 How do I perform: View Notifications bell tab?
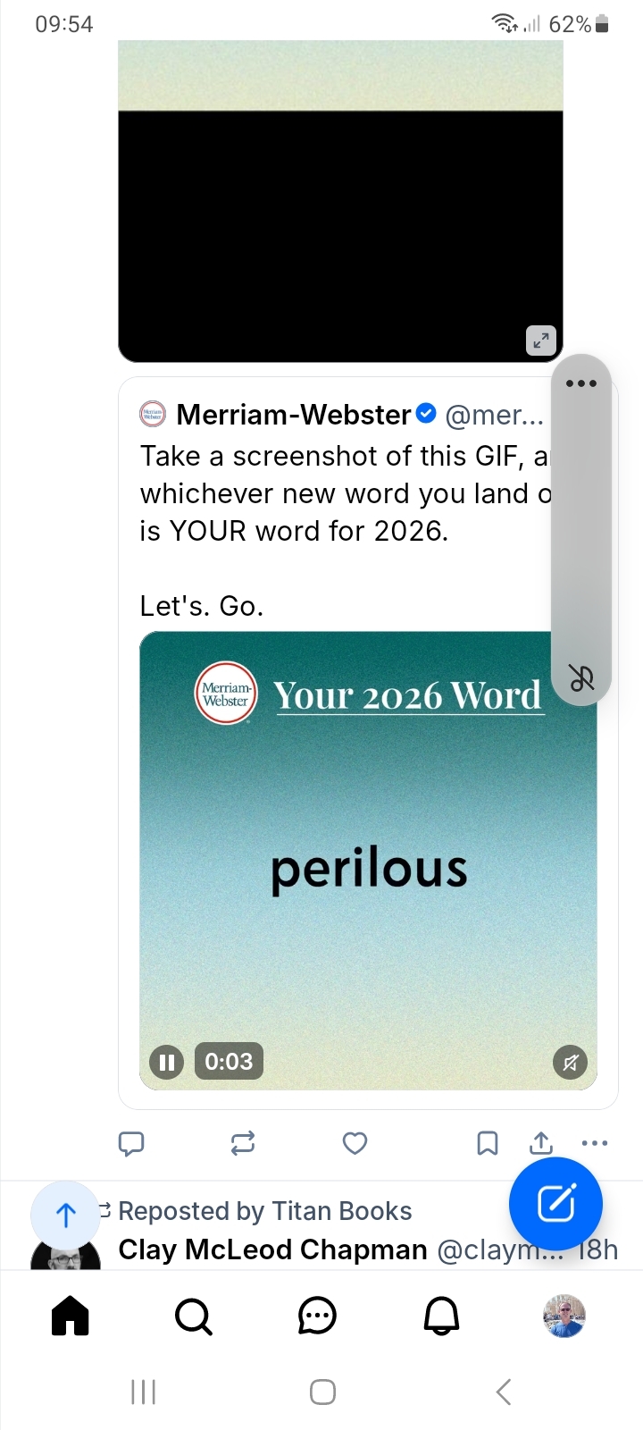[x=441, y=1316]
